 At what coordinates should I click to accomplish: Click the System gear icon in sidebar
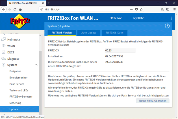tap(3, 65)
